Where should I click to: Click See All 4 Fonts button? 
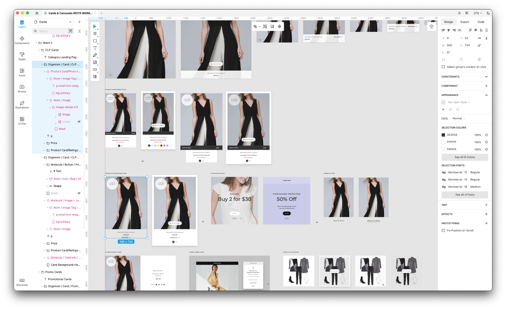[x=465, y=195]
